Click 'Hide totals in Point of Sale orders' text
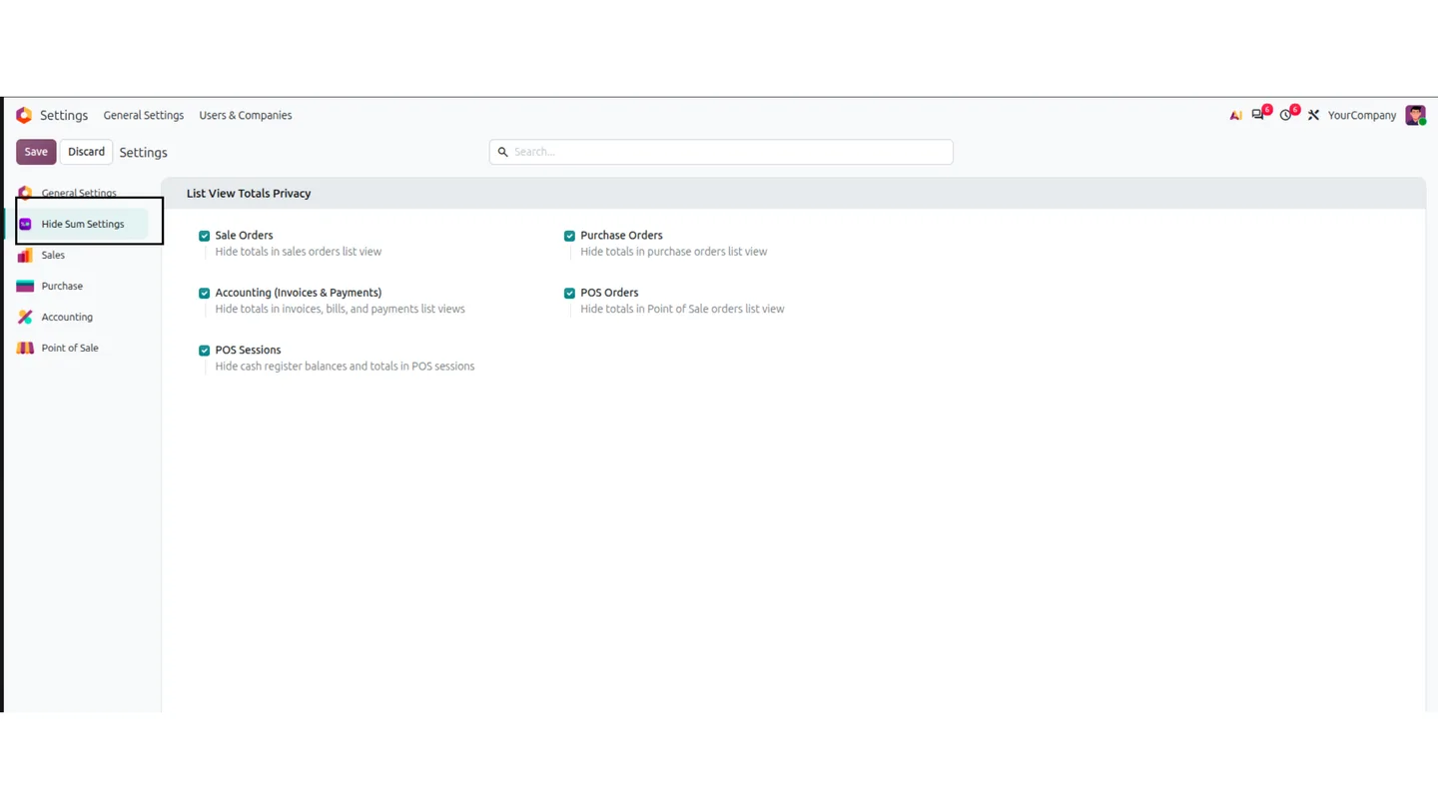This screenshot has width=1438, height=809. (x=682, y=309)
